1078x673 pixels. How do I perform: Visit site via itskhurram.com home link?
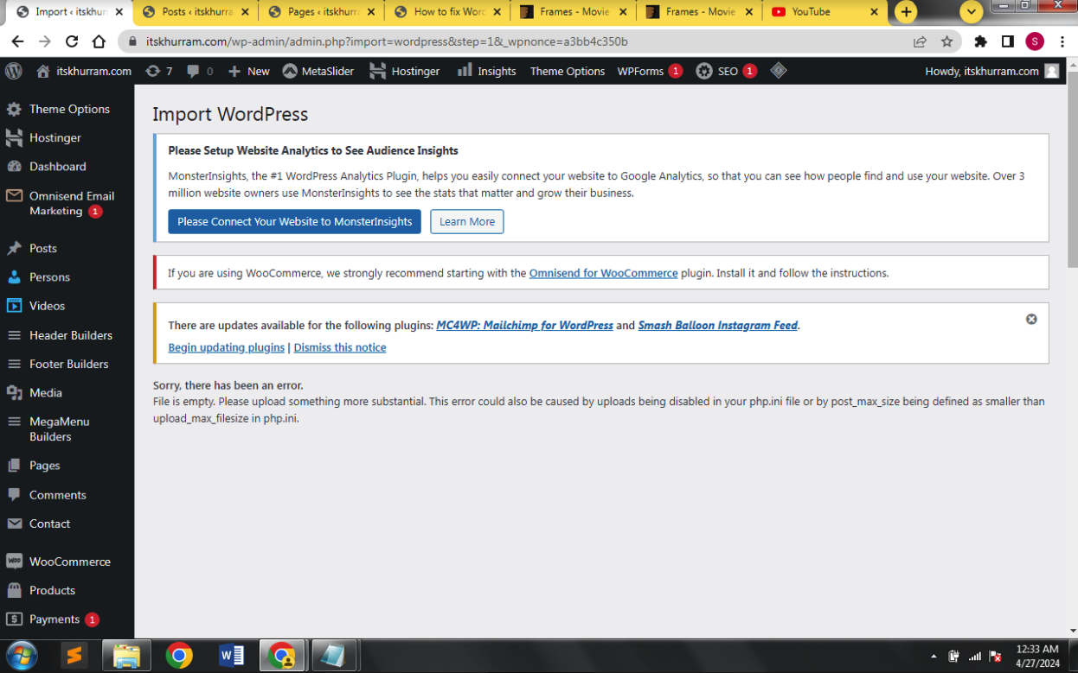tap(84, 71)
